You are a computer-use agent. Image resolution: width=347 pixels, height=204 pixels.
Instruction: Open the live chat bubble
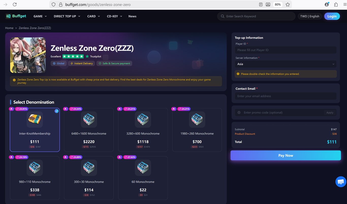click(x=341, y=182)
